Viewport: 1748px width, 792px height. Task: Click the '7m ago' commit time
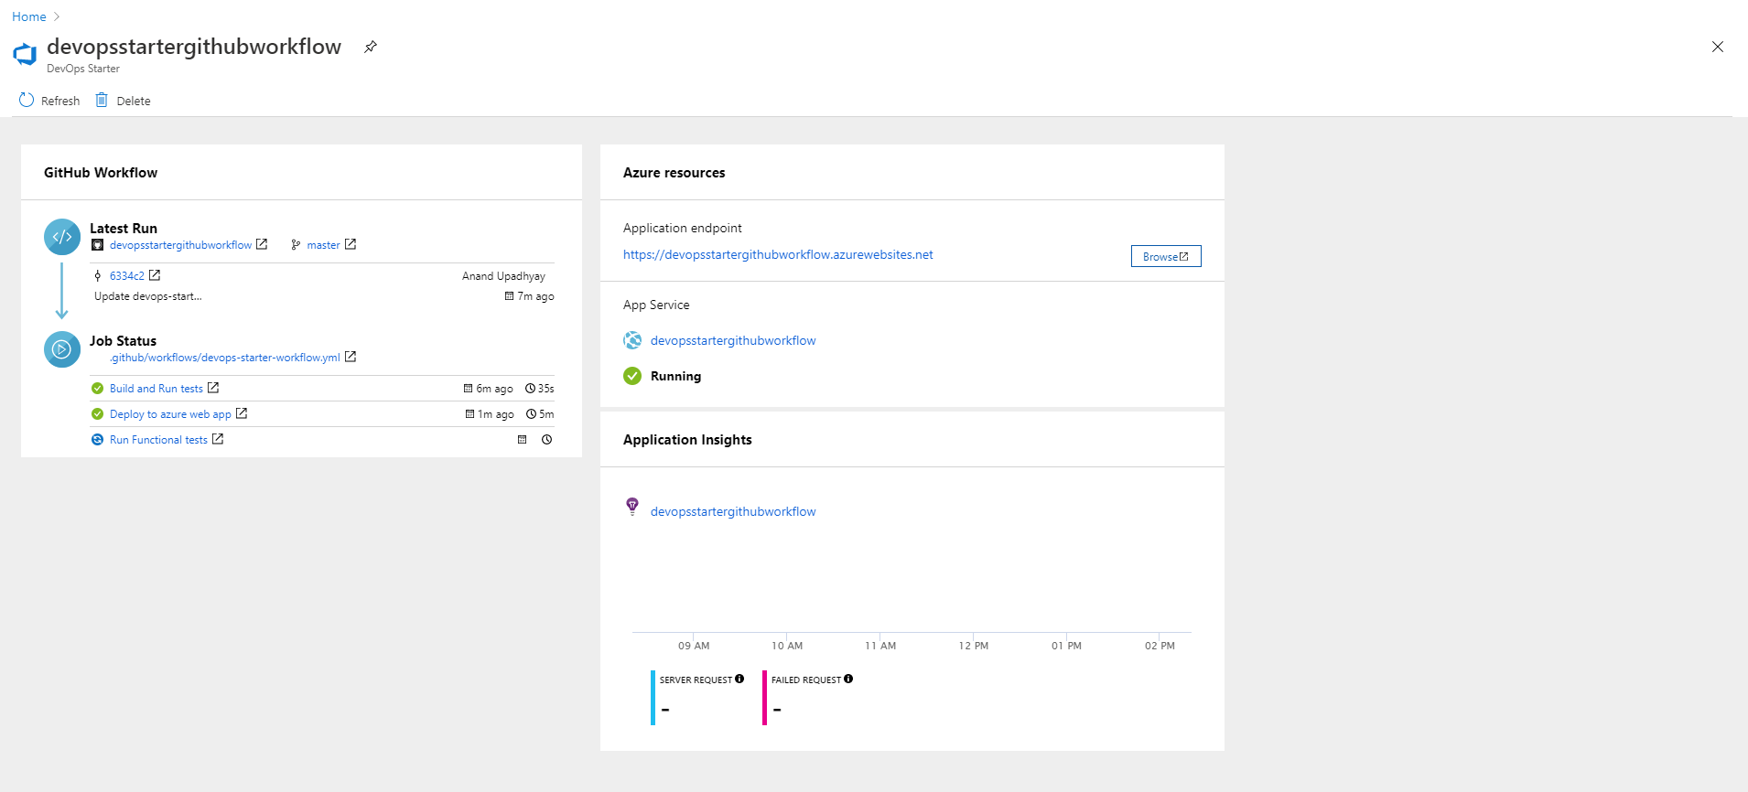(535, 296)
